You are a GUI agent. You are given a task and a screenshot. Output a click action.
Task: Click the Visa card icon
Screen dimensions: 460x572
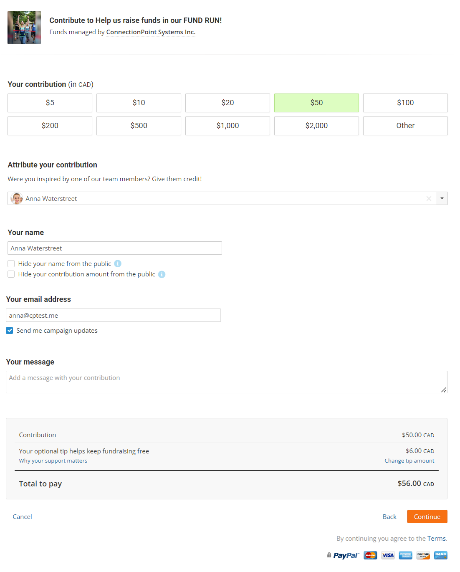tap(388, 555)
